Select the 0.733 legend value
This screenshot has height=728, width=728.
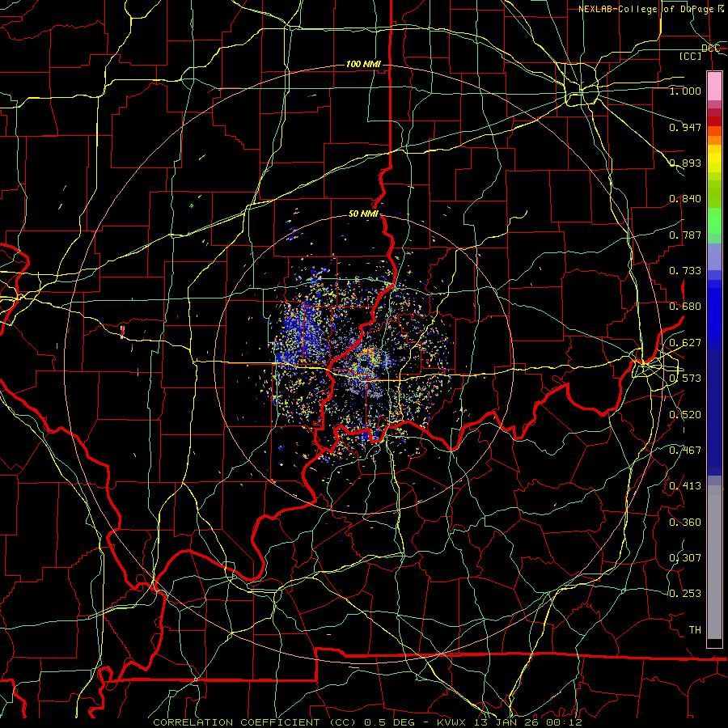click(x=685, y=271)
